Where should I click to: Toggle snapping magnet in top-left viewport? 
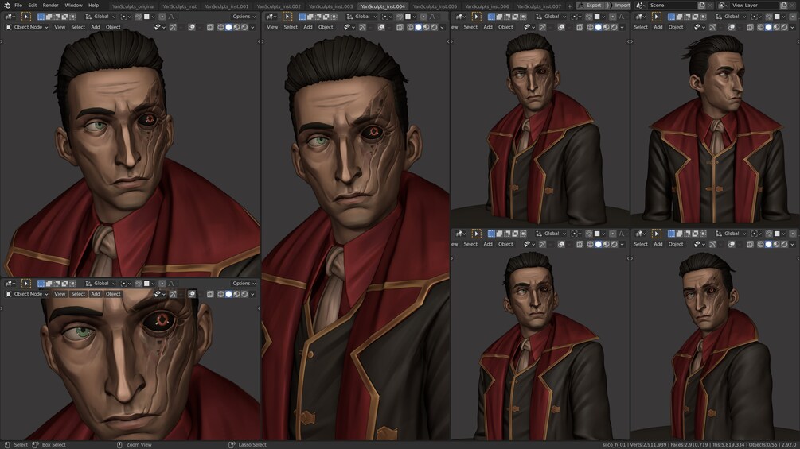click(x=139, y=16)
